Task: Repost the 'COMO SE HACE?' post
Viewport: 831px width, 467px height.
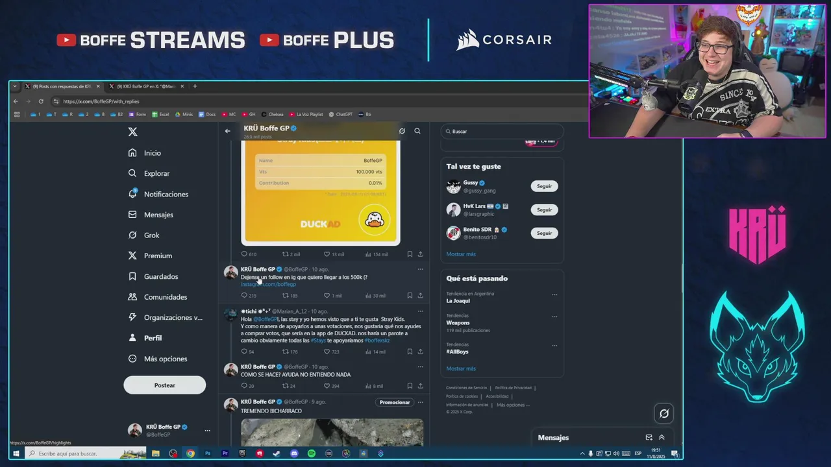Action: [285, 386]
